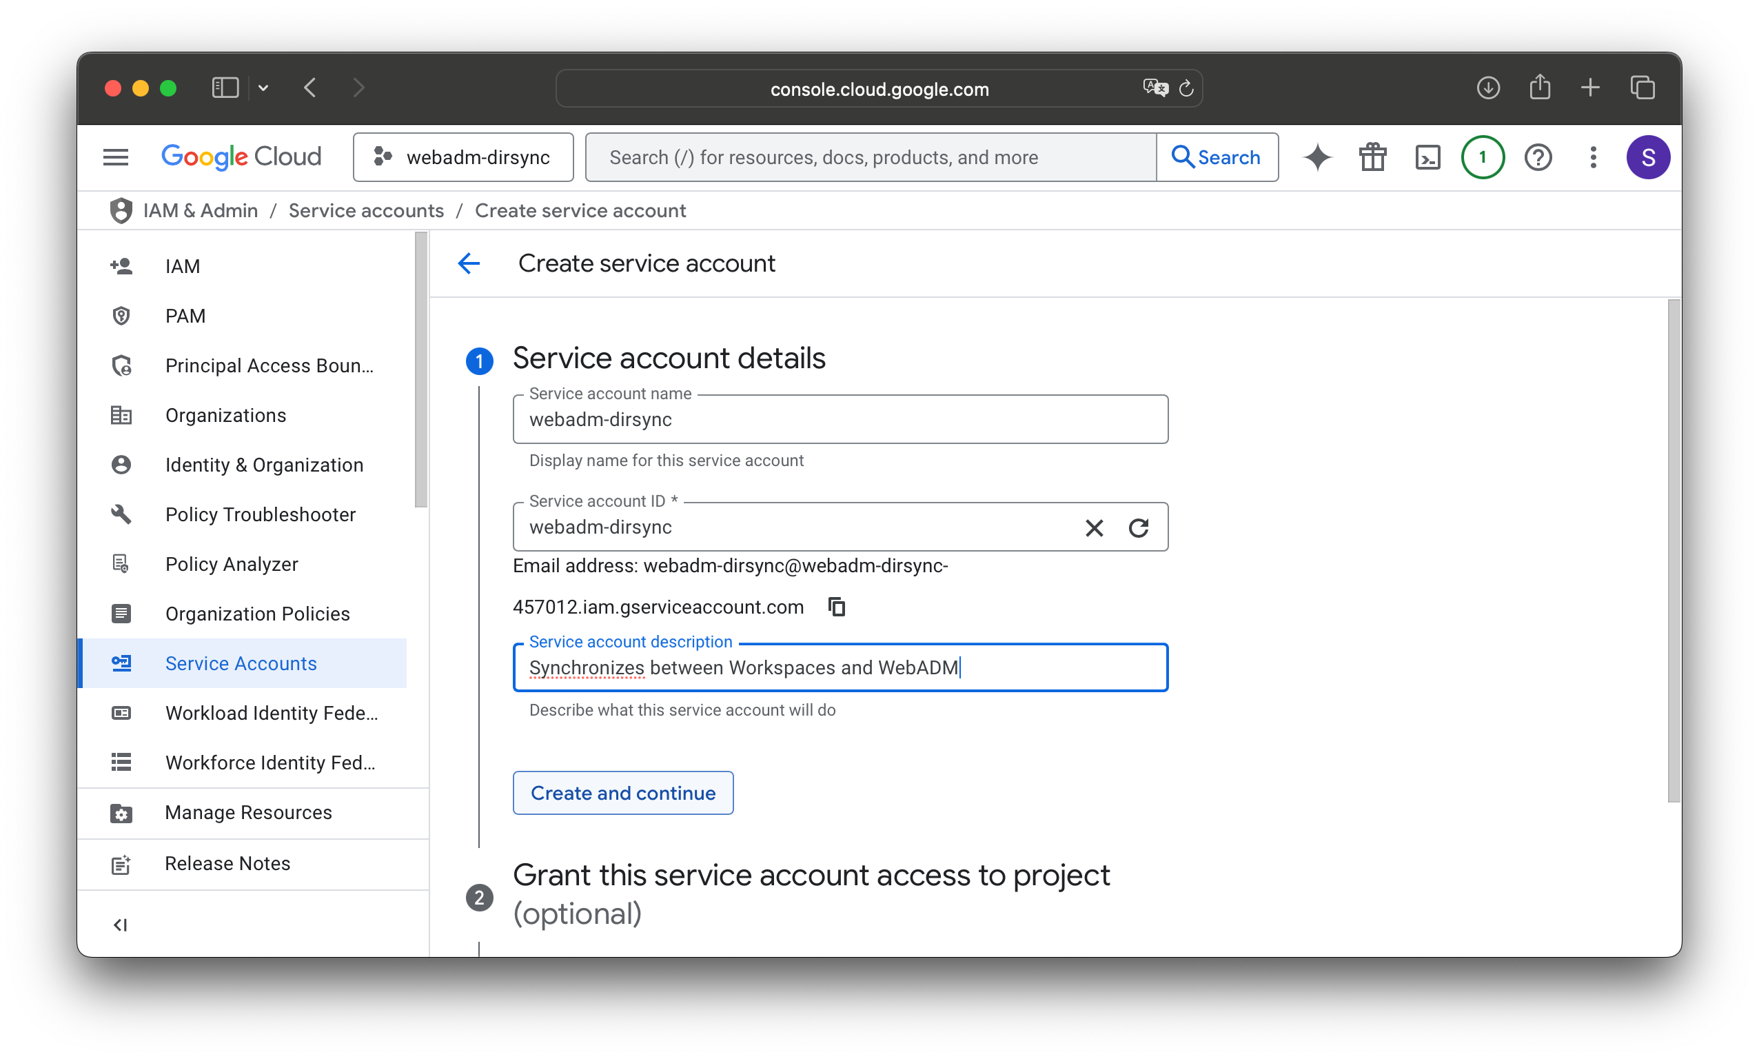The height and width of the screenshot is (1059, 1759).
Task: Open Organizations in the sidebar
Action: (243, 415)
